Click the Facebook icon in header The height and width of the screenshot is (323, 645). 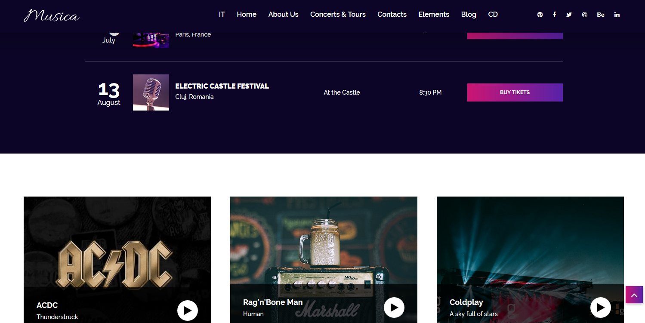tap(555, 15)
